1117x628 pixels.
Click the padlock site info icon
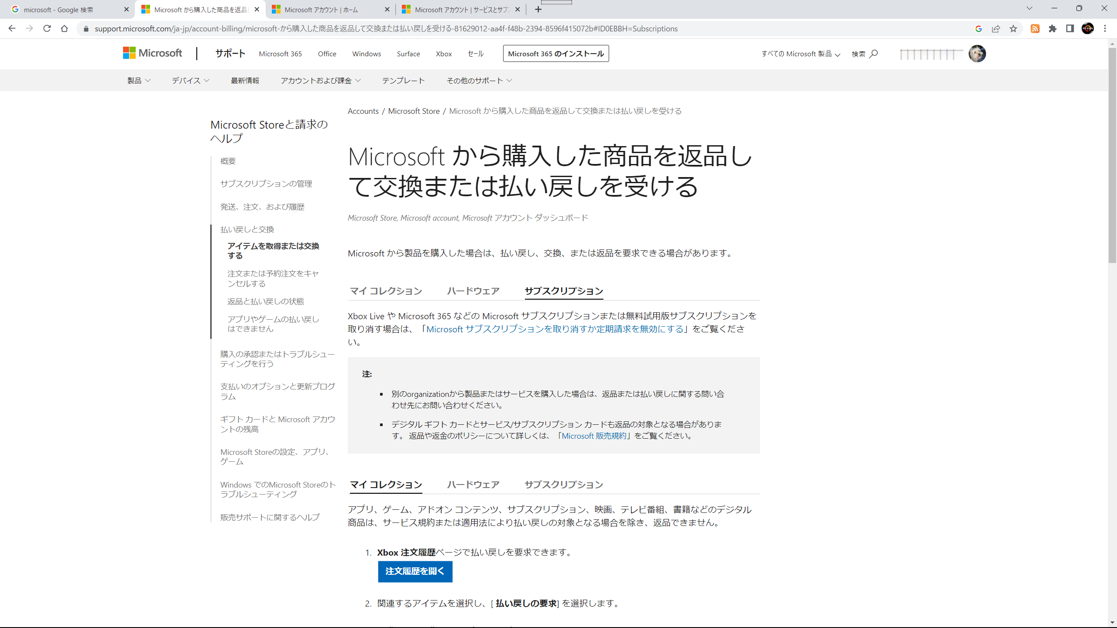pyautogui.click(x=86, y=29)
